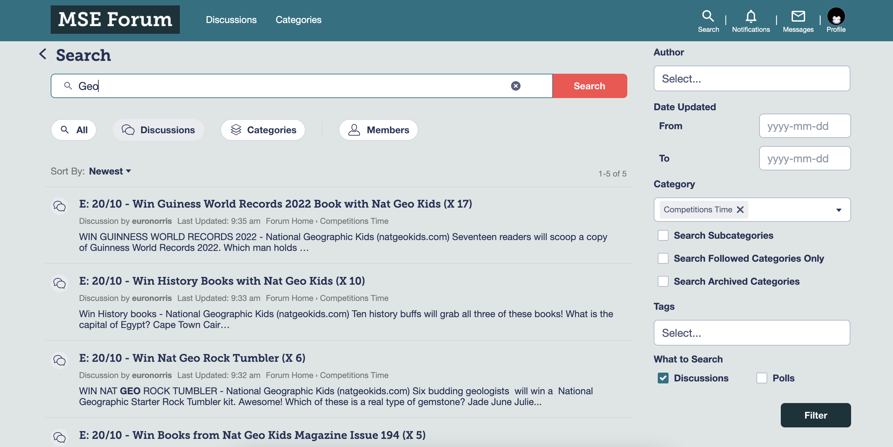Click discussion icon beside History Books result
Screen dimensions: 893x447
pyautogui.click(x=59, y=283)
